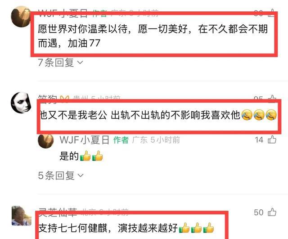Screen dimensions: 288x239
Task: Like the comment with 14 likes
Action: [272, 140]
